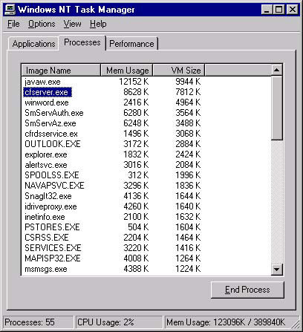Viewport: 303px width, 332px height.
Task: Close the Task Manager window
Action: pyautogui.click(x=292, y=10)
